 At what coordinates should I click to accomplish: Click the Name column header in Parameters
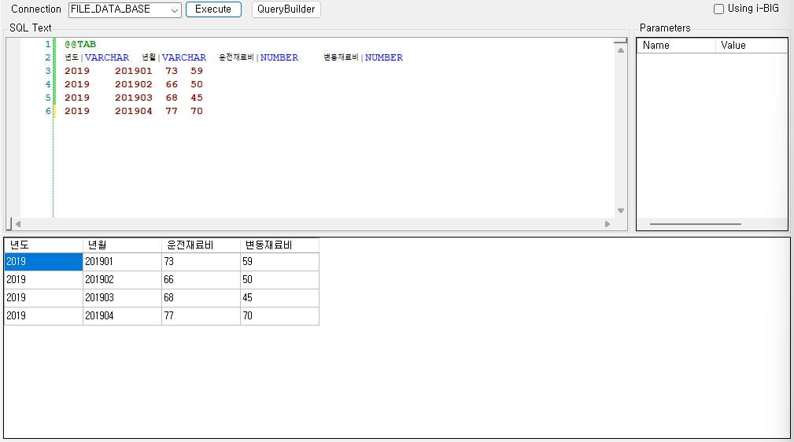coord(675,46)
